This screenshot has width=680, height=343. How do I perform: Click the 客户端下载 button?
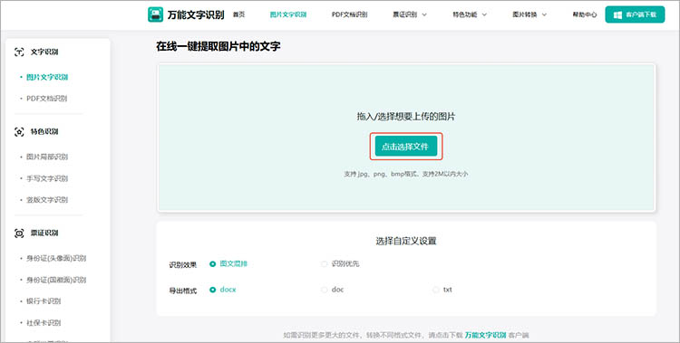(x=635, y=14)
